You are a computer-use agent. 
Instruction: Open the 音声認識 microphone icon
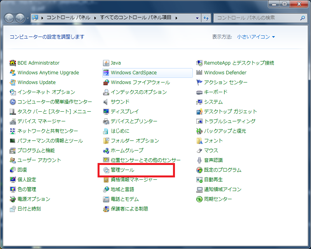pyautogui.click(x=199, y=160)
